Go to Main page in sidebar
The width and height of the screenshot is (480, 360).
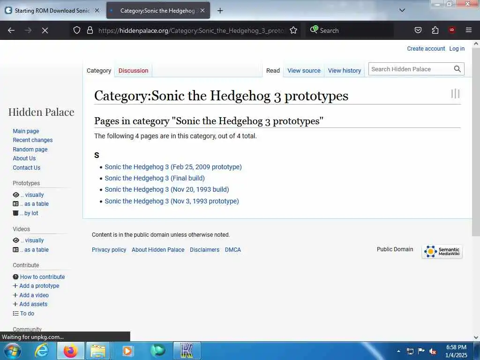point(26,131)
